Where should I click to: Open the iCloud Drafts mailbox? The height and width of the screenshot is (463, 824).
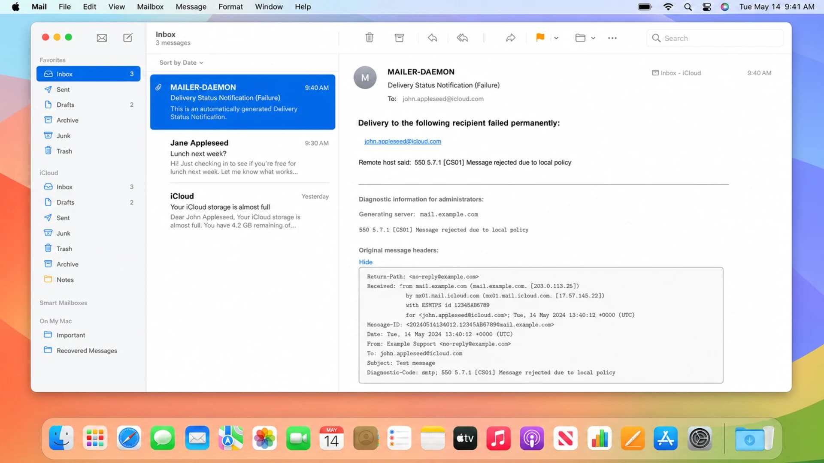click(x=88, y=202)
